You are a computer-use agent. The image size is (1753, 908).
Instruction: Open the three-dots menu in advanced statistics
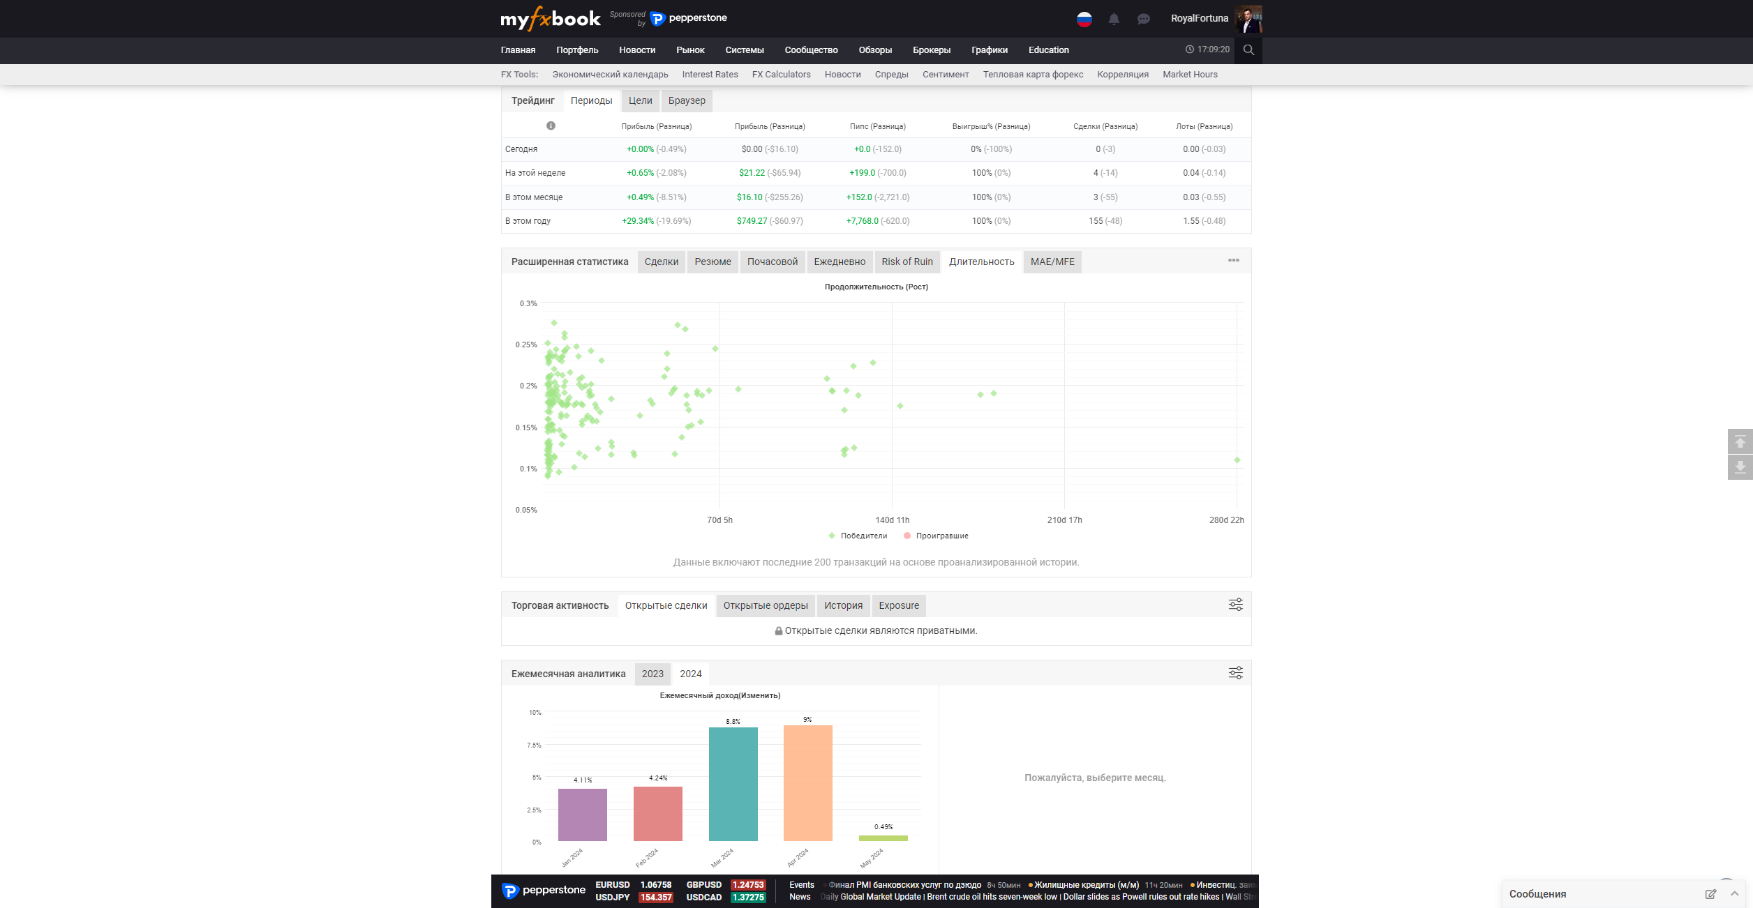[x=1233, y=261]
